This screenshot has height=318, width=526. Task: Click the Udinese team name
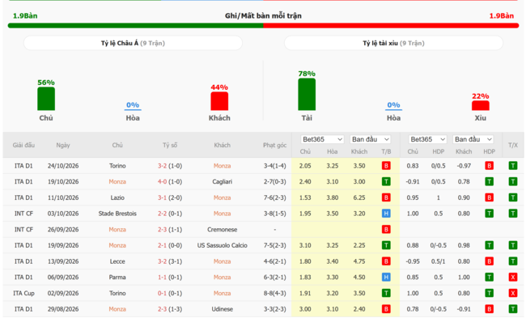coord(222,309)
